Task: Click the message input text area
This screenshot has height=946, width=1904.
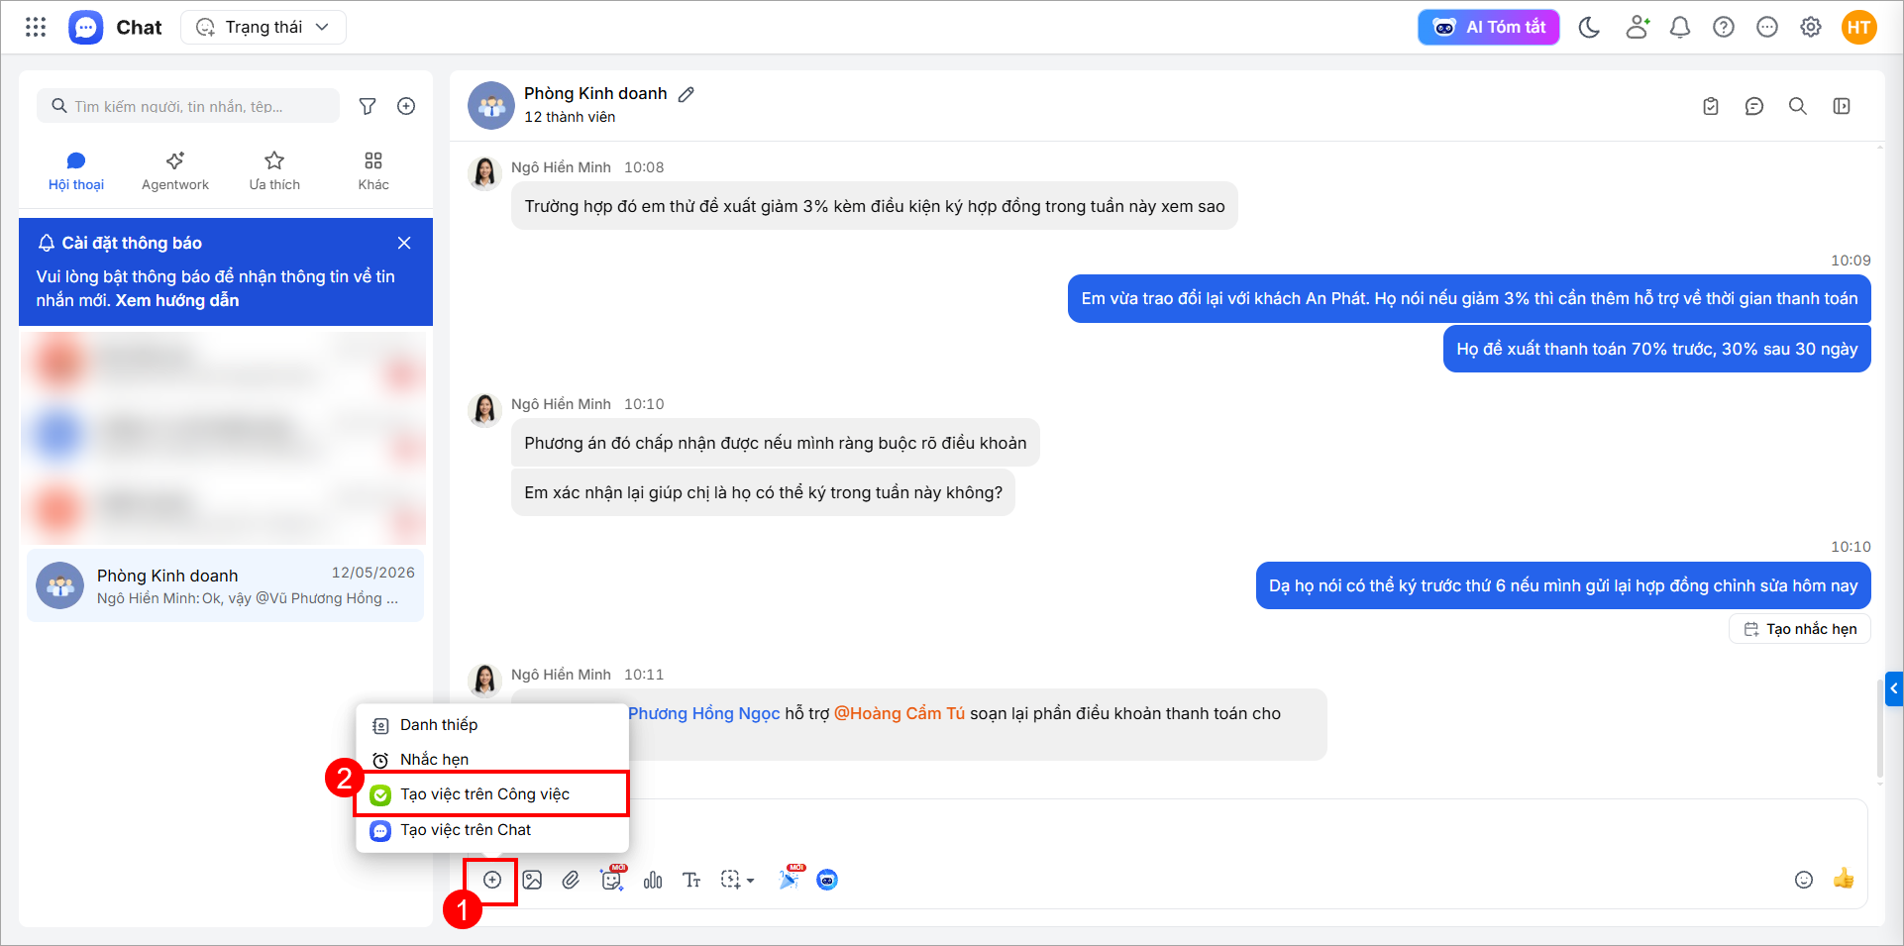Action: coord(1159,832)
